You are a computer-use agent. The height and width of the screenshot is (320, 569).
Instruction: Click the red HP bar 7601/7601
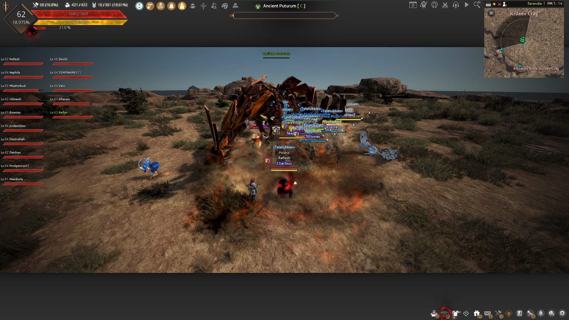pyautogui.click(x=79, y=14)
